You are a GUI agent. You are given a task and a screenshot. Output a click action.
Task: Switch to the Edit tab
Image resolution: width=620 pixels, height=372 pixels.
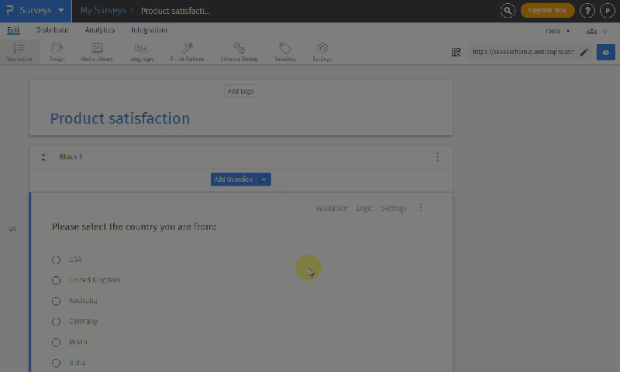point(13,30)
